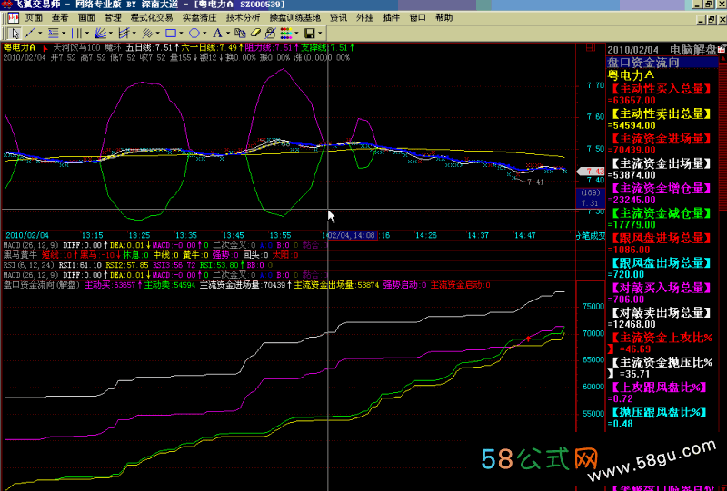The height and width of the screenshot is (491, 727).
Task: Click the red 日 period icon
Action: click(x=590, y=48)
